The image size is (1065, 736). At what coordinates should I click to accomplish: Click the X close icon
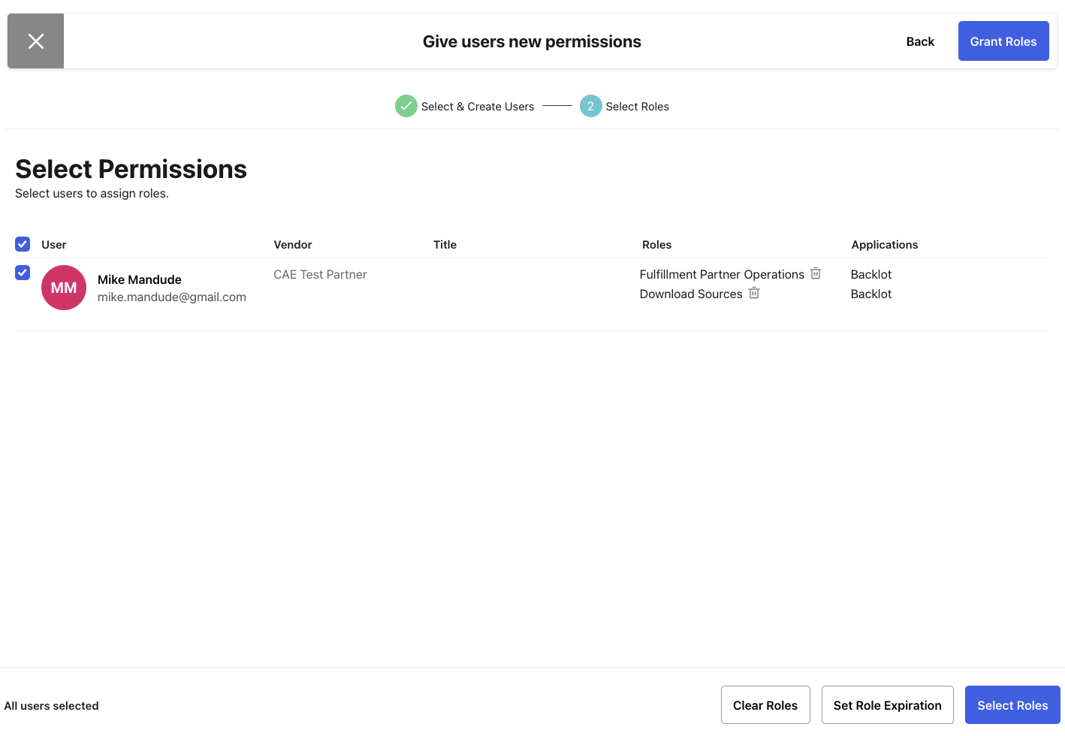coord(35,41)
